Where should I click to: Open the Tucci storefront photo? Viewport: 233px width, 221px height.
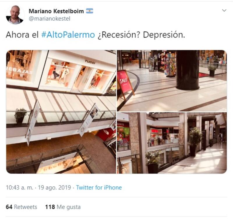point(61,112)
